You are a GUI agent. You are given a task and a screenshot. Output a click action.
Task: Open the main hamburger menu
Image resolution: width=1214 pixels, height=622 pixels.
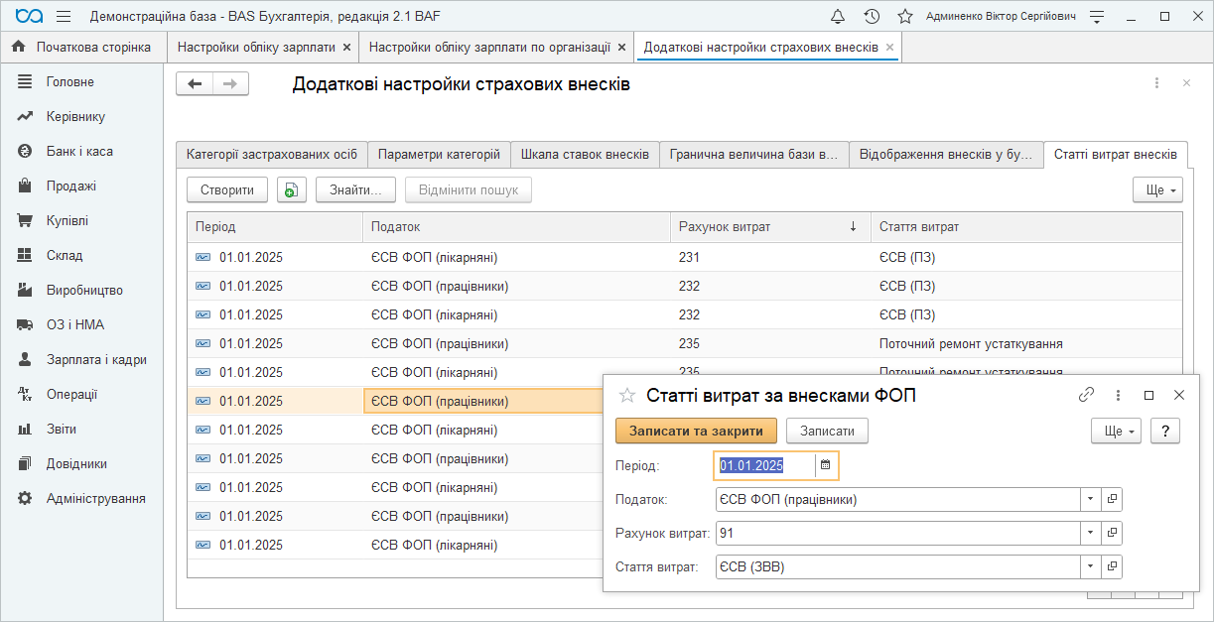[x=64, y=17]
